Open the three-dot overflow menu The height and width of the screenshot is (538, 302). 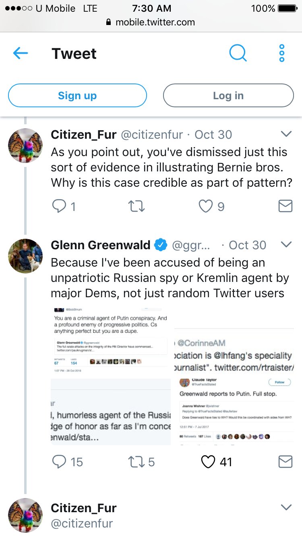click(282, 53)
